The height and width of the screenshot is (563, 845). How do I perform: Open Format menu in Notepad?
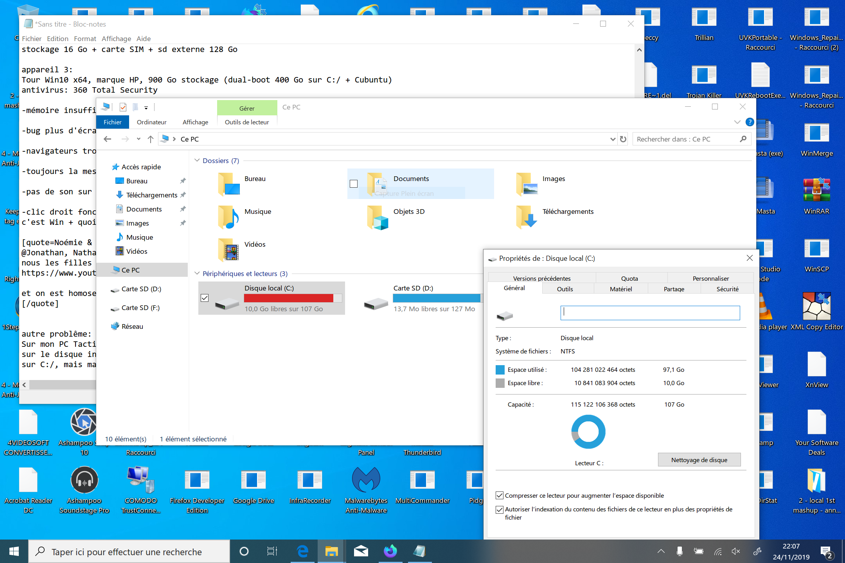(x=85, y=39)
